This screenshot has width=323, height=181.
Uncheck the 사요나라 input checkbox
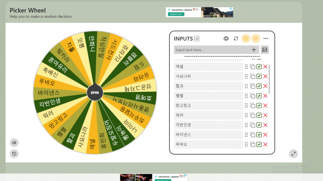pos(259,76)
